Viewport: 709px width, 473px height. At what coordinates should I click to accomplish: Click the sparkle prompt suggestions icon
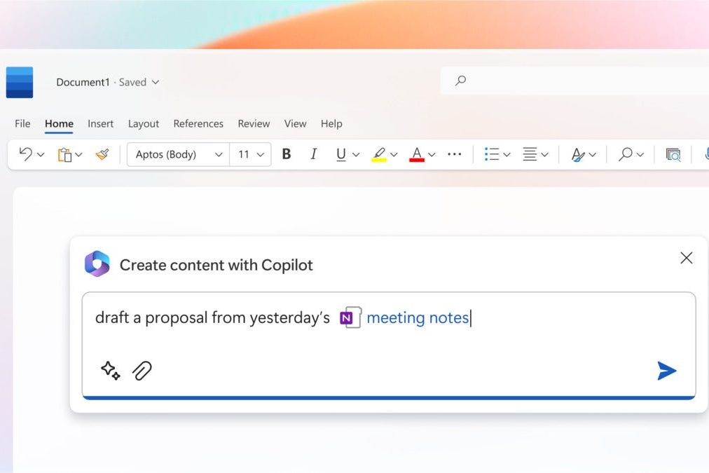tap(109, 371)
